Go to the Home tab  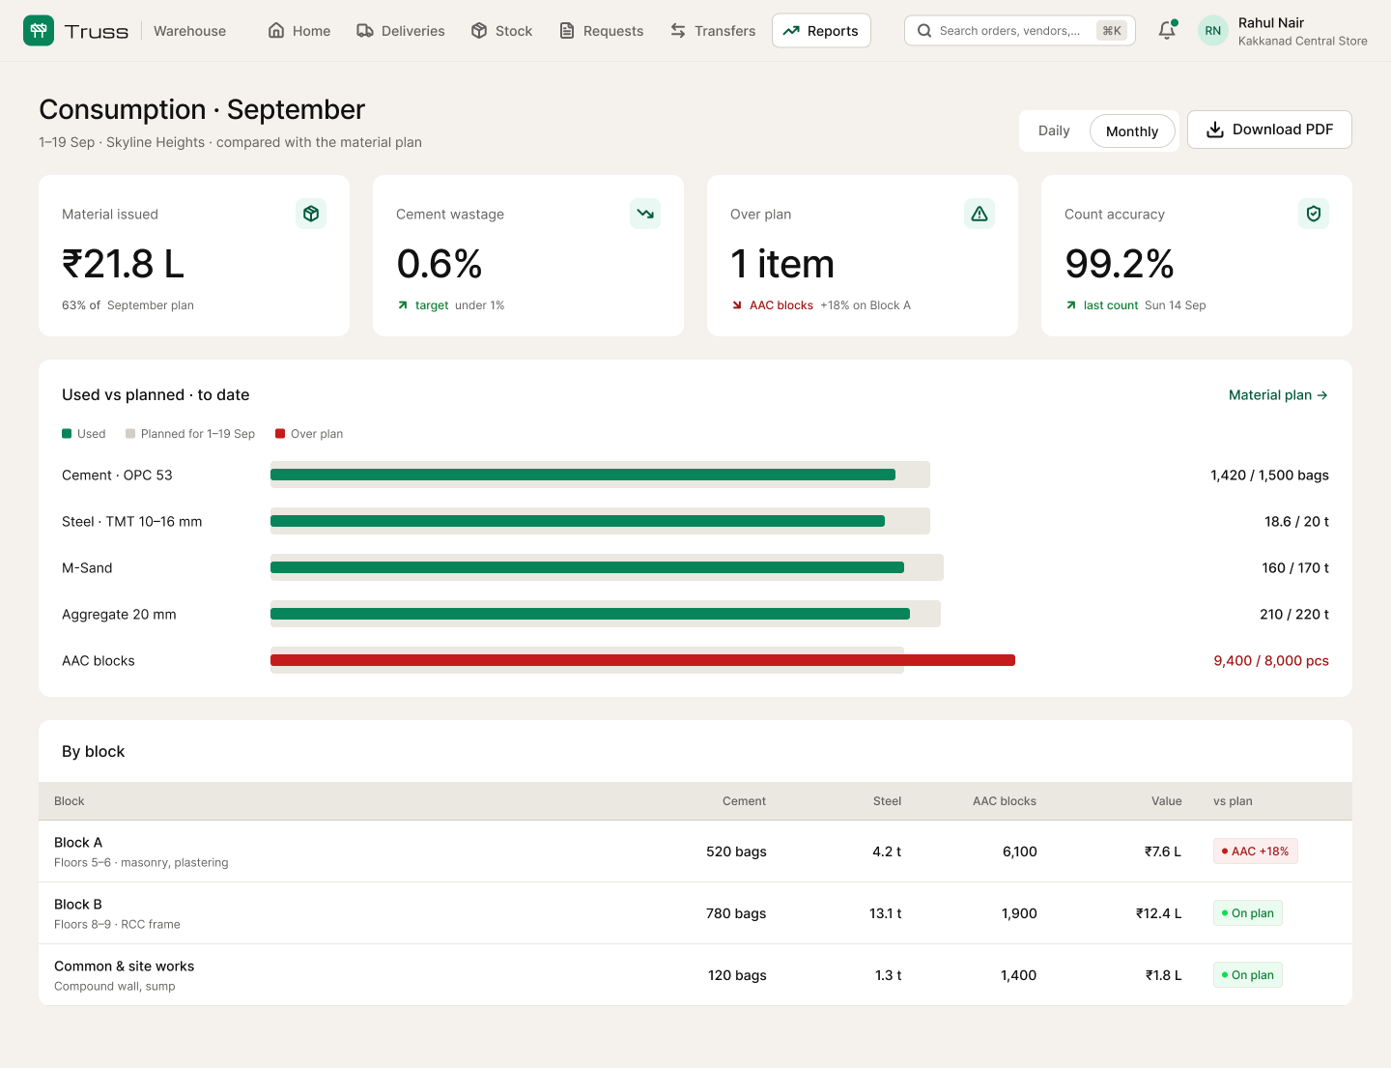[299, 31]
